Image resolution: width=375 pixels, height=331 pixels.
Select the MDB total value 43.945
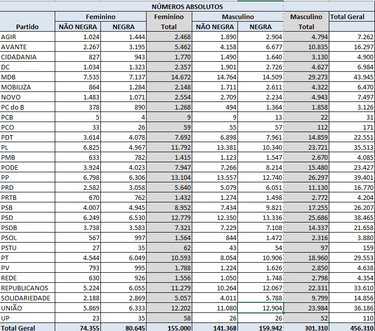(x=351, y=77)
